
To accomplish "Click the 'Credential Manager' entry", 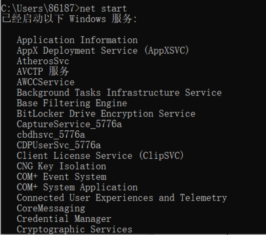I will 64,219.
